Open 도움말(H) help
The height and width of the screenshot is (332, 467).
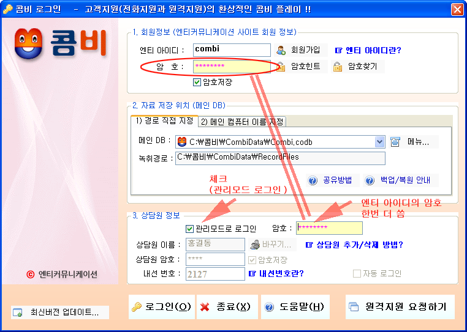(x=295, y=307)
